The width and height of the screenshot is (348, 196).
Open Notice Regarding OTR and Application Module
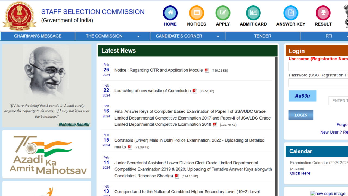(159, 70)
